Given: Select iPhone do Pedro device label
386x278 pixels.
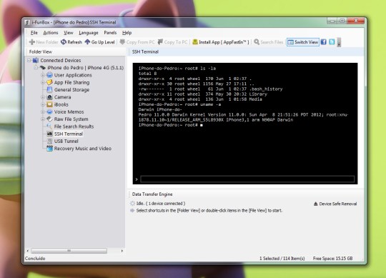Looking at the screenshot, I should 85,68.
